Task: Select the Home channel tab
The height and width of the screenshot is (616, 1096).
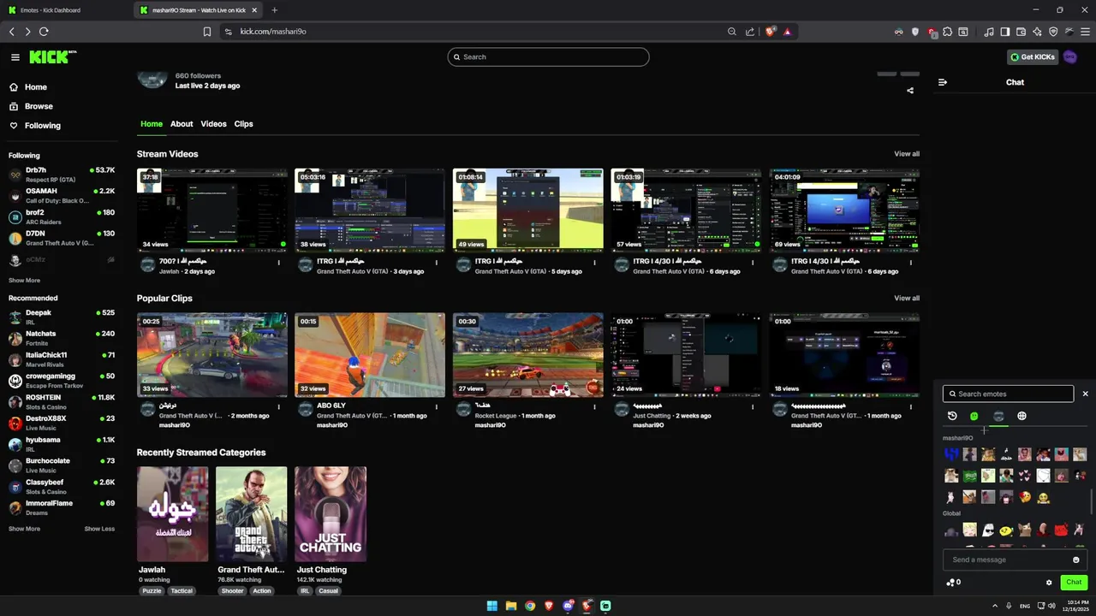Action: (152, 124)
